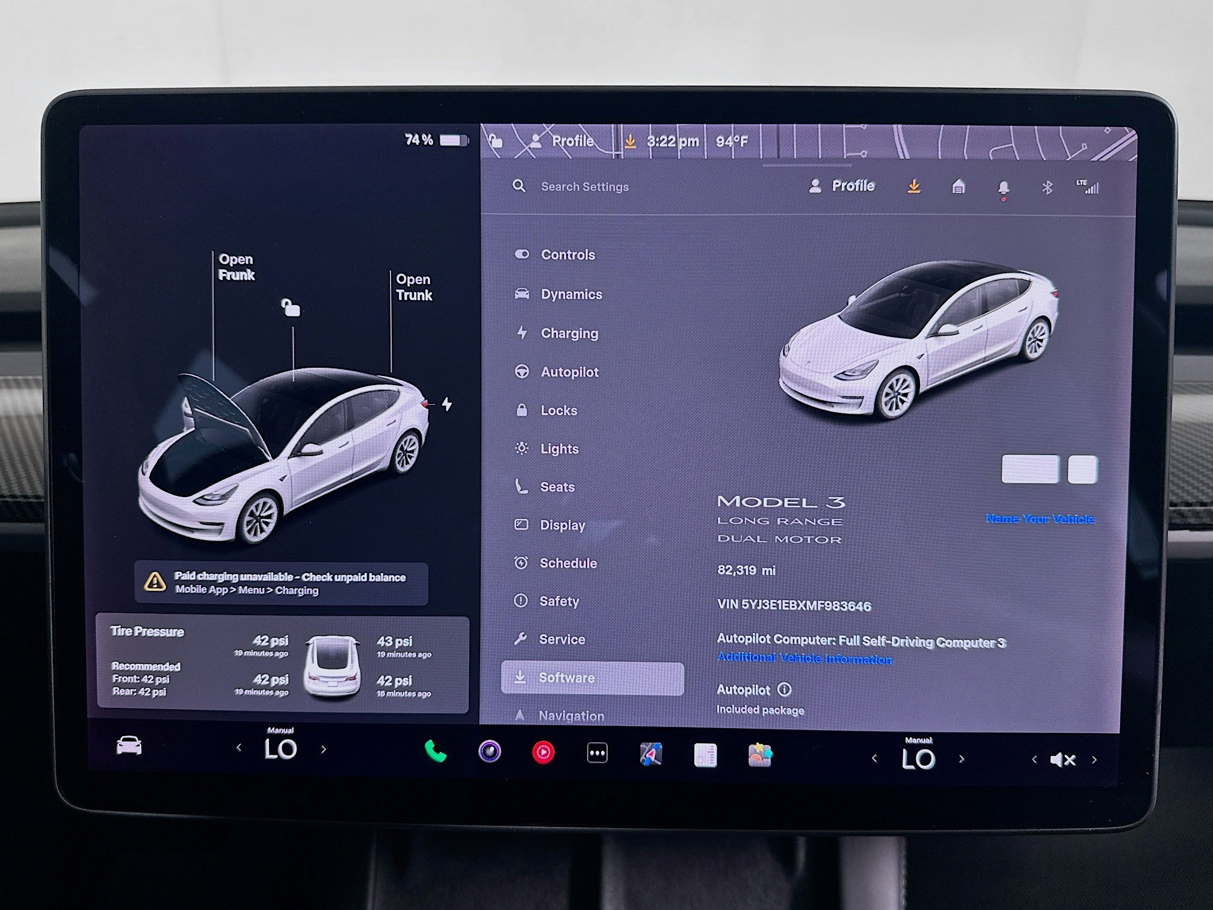Tap the Included package text
Image resolution: width=1213 pixels, height=910 pixels.
pos(760,710)
